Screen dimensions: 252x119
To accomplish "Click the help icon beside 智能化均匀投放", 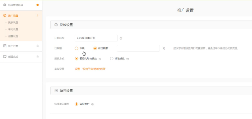I will coord(100,59).
